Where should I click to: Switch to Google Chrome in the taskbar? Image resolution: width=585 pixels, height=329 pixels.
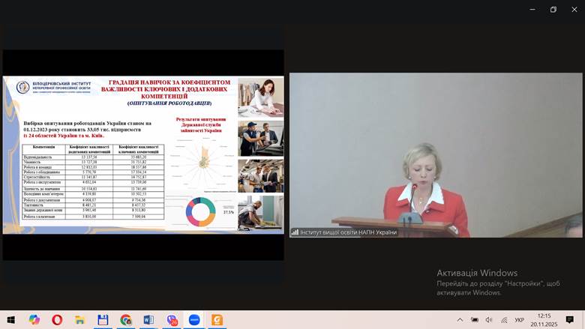126,320
